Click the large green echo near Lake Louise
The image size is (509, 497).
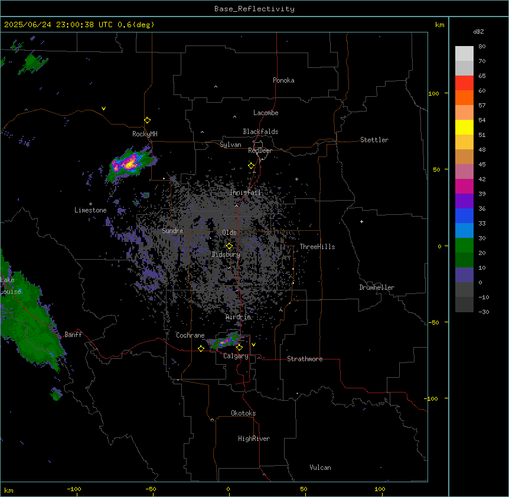[x=31, y=319]
